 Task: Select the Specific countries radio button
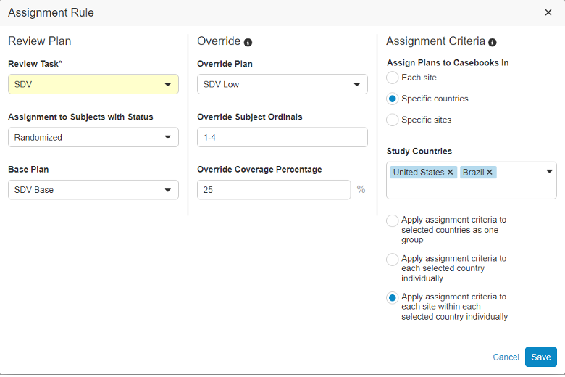click(x=393, y=99)
